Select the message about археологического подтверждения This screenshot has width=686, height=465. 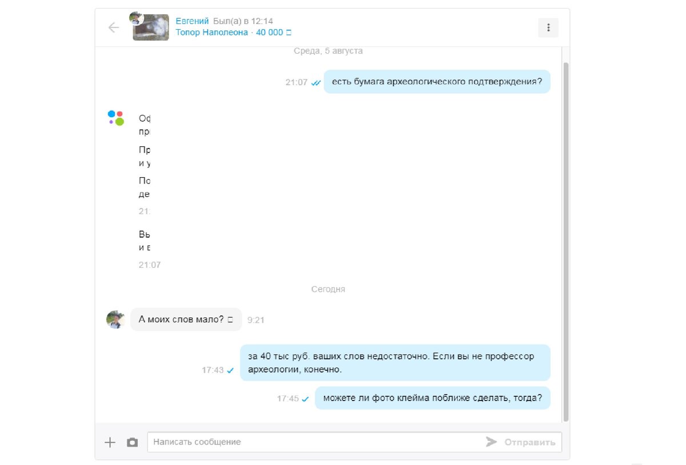[x=437, y=82]
